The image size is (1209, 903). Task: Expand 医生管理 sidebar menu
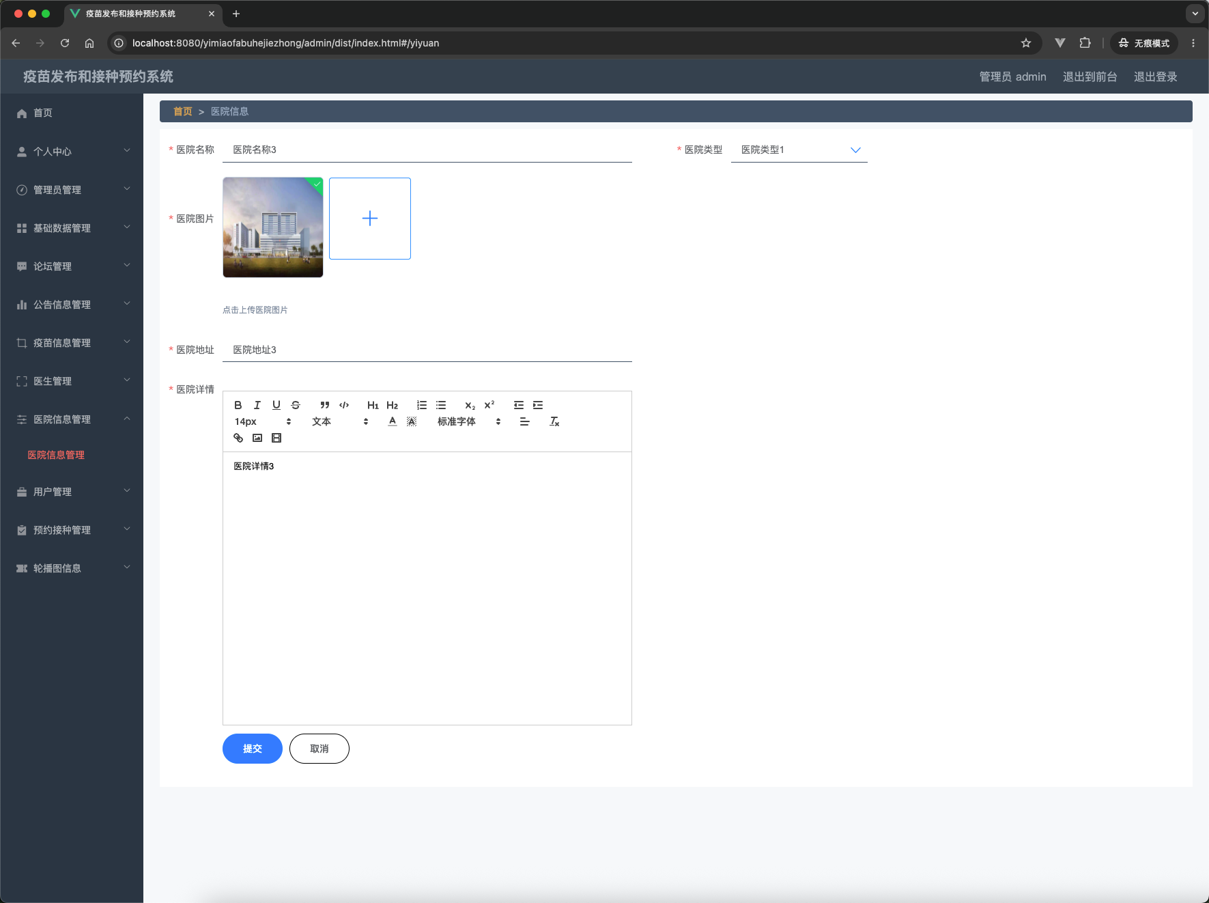72,381
